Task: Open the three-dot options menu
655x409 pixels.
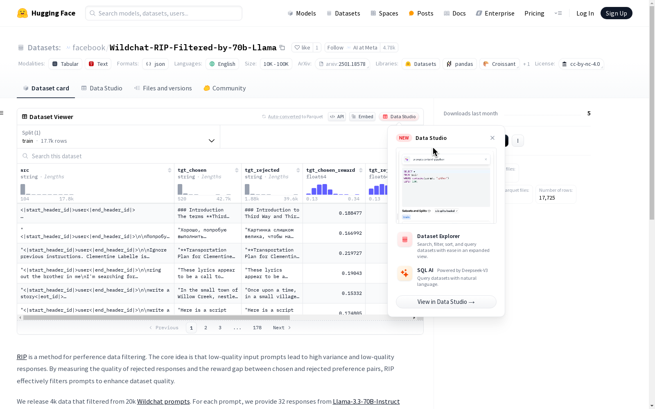Action: [518, 141]
